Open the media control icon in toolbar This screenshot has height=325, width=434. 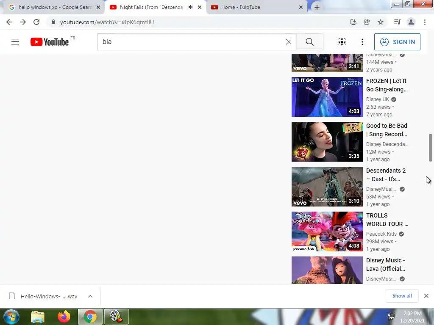397,22
